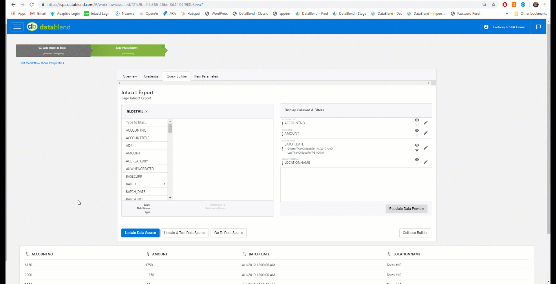
Task: Click Go To Data Source button
Action: pyautogui.click(x=228, y=233)
